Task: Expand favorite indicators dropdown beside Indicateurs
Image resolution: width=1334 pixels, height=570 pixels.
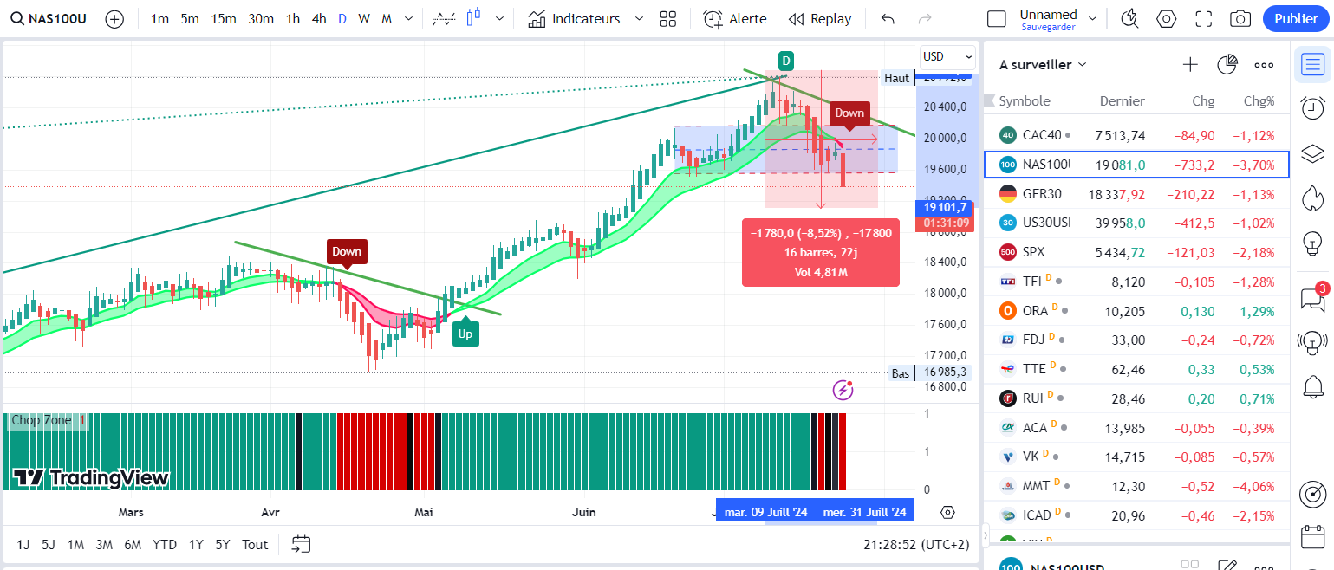Action: [x=639, y=19]
